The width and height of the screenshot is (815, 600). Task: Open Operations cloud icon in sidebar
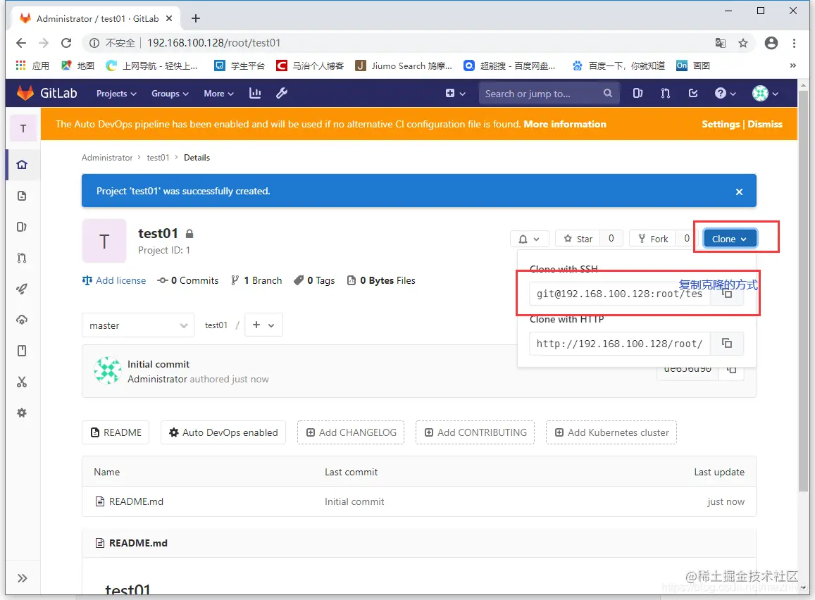coord(22,320)
